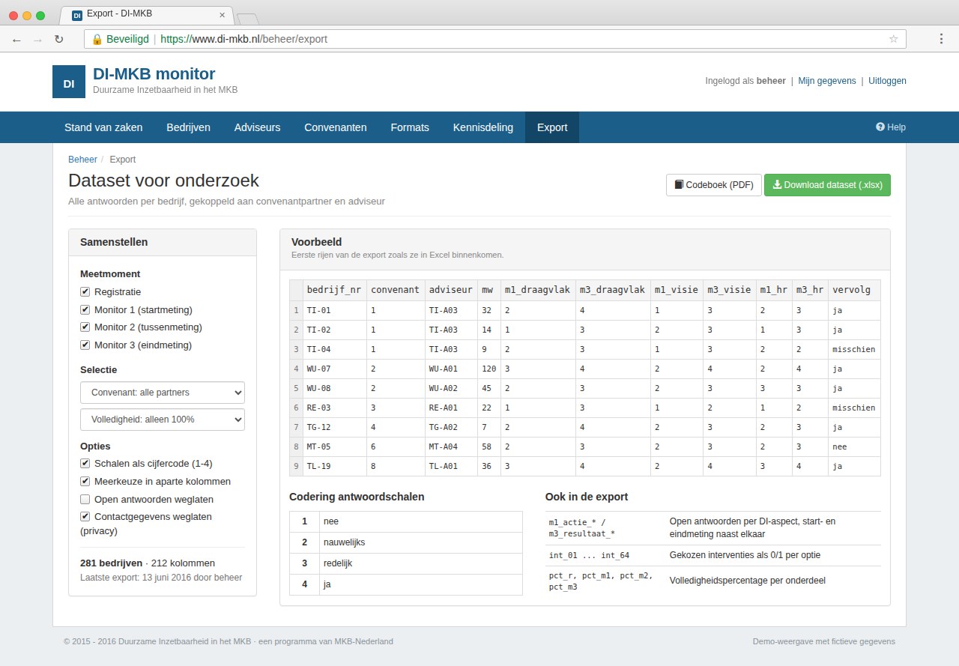Click the '281 bedrijven' summary text
Image resolution: width=959 pixels, height=666 pixels.
point(111,563)
